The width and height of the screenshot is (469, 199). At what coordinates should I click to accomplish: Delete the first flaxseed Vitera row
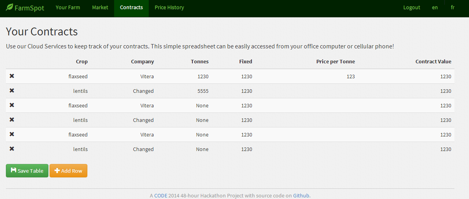(12, 76)
